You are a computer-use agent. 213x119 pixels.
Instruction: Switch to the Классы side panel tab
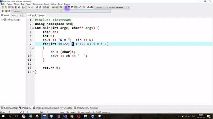point(14,16)
